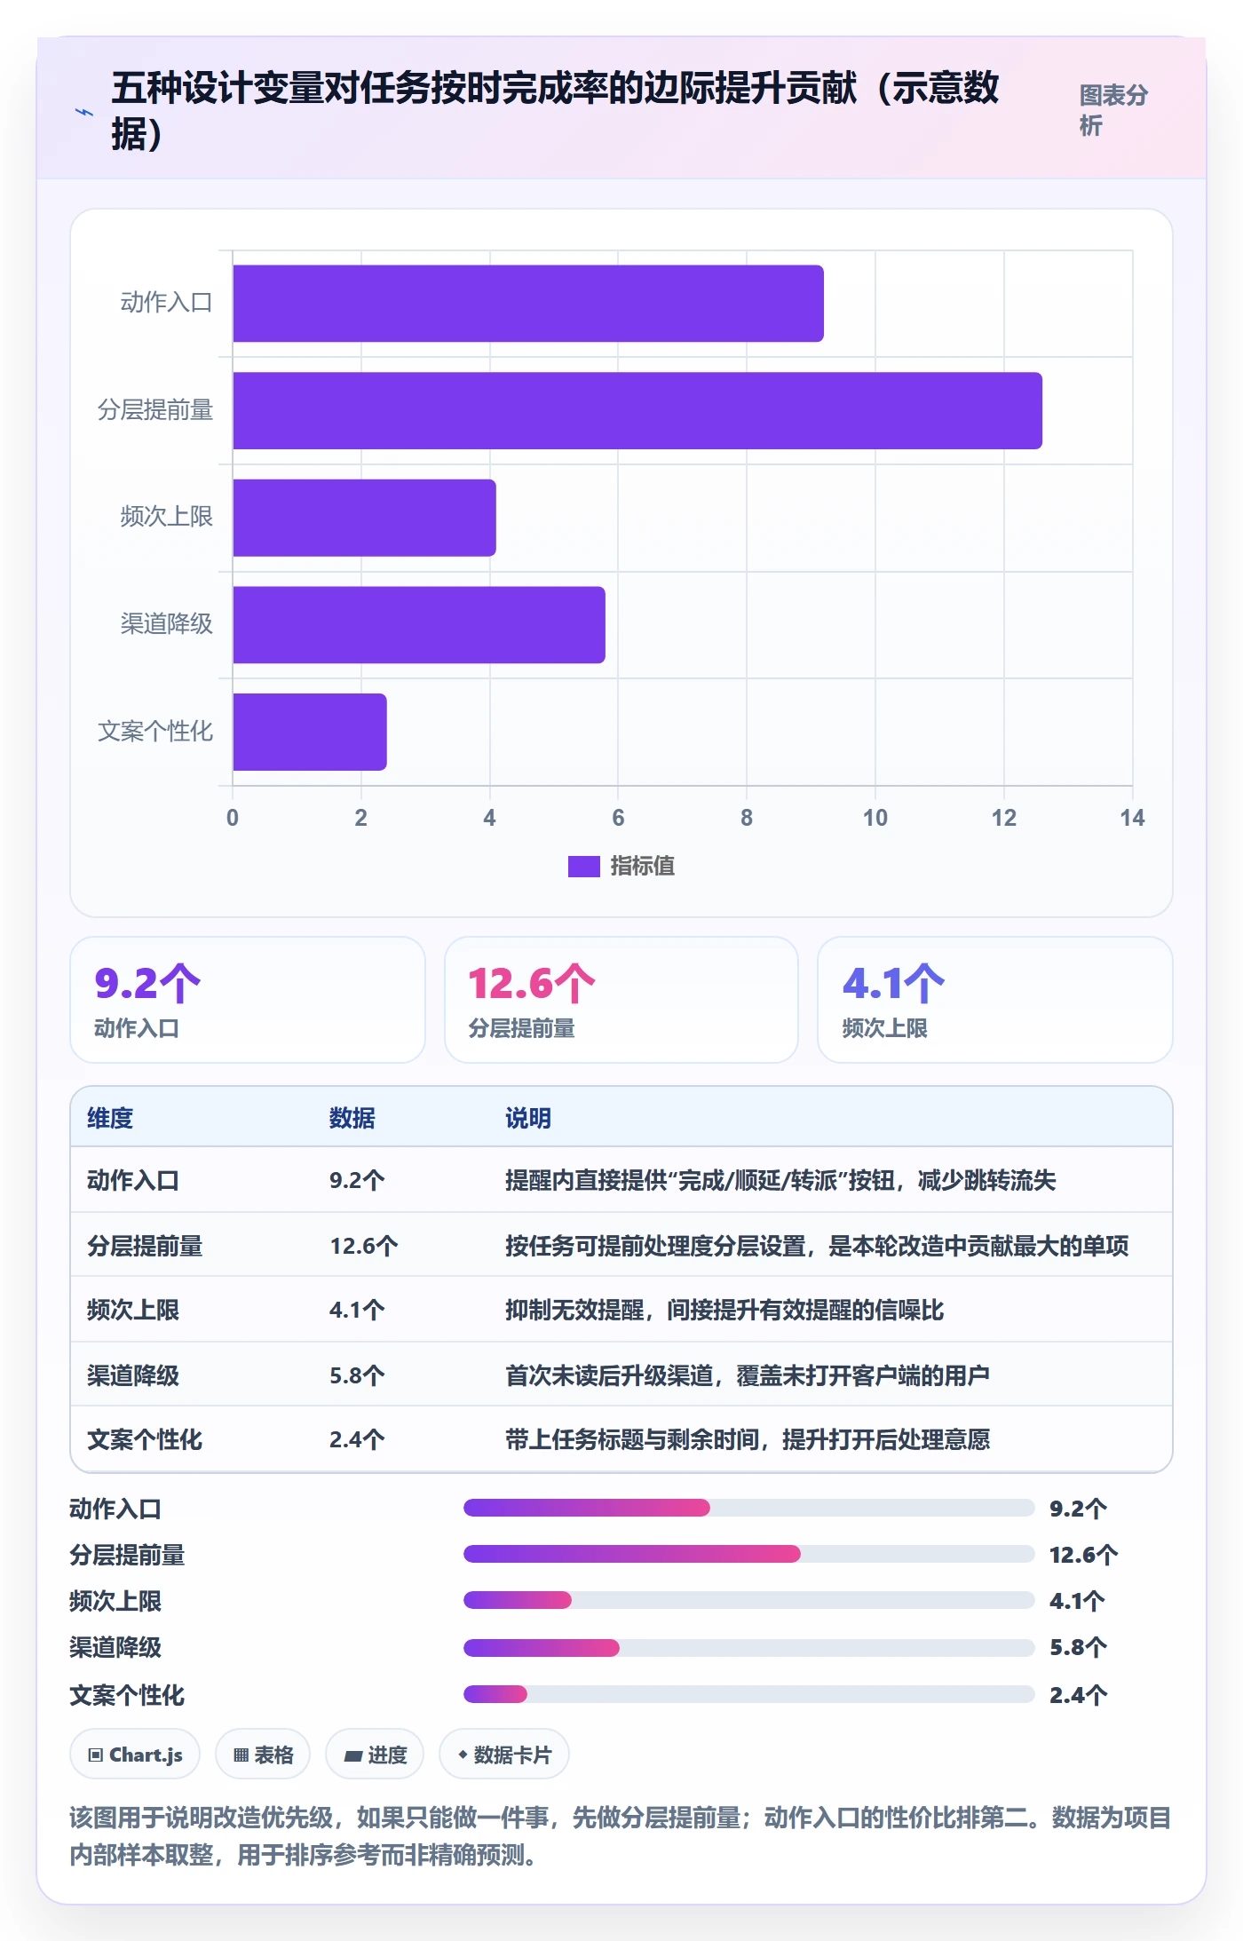Screen dimensions: 1243x1941
Task: Click description 首次未读后升级渠道，覆盖未打开客户端的用户
Action: pyautogui.click(x=748, y=1375)
